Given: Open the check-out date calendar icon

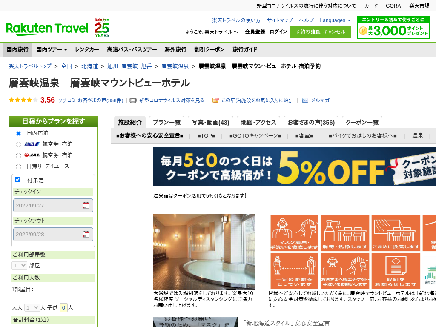Looking at the screenshot, I should tap(86, 235).
